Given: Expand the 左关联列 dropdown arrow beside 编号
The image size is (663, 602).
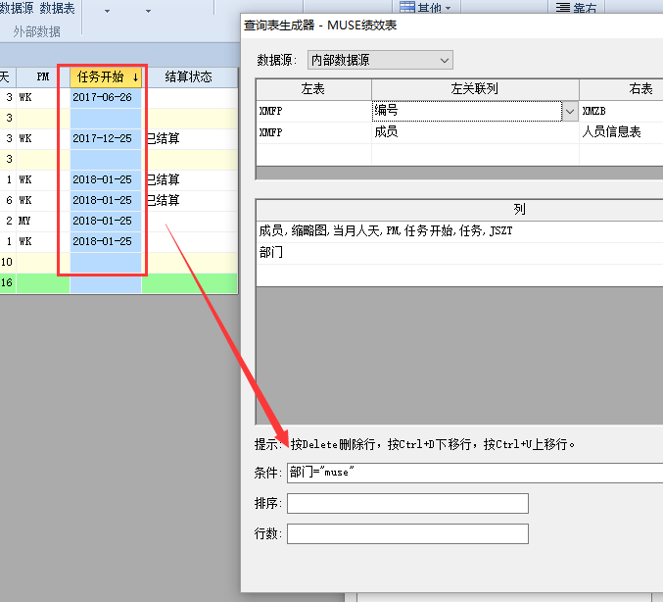Looking at the screenshot, I should (570, 112).
